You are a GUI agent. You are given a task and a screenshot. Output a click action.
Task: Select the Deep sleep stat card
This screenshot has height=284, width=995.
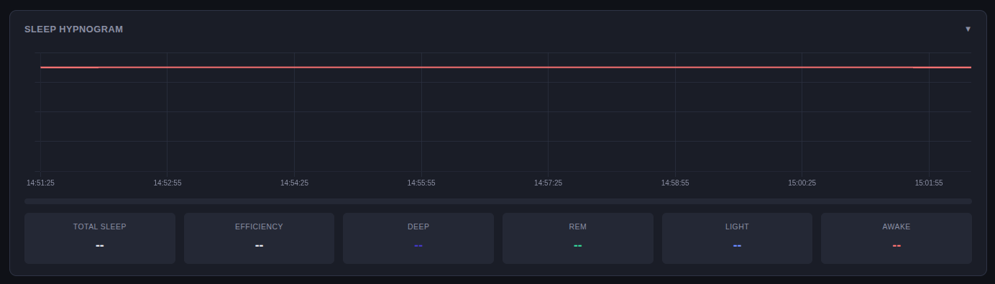click(x=418, y=238)
